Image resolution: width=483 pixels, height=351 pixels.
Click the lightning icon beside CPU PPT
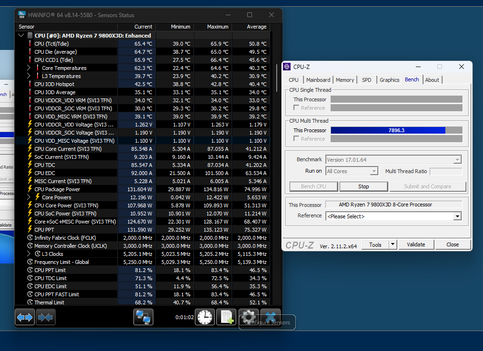point(30,229)
